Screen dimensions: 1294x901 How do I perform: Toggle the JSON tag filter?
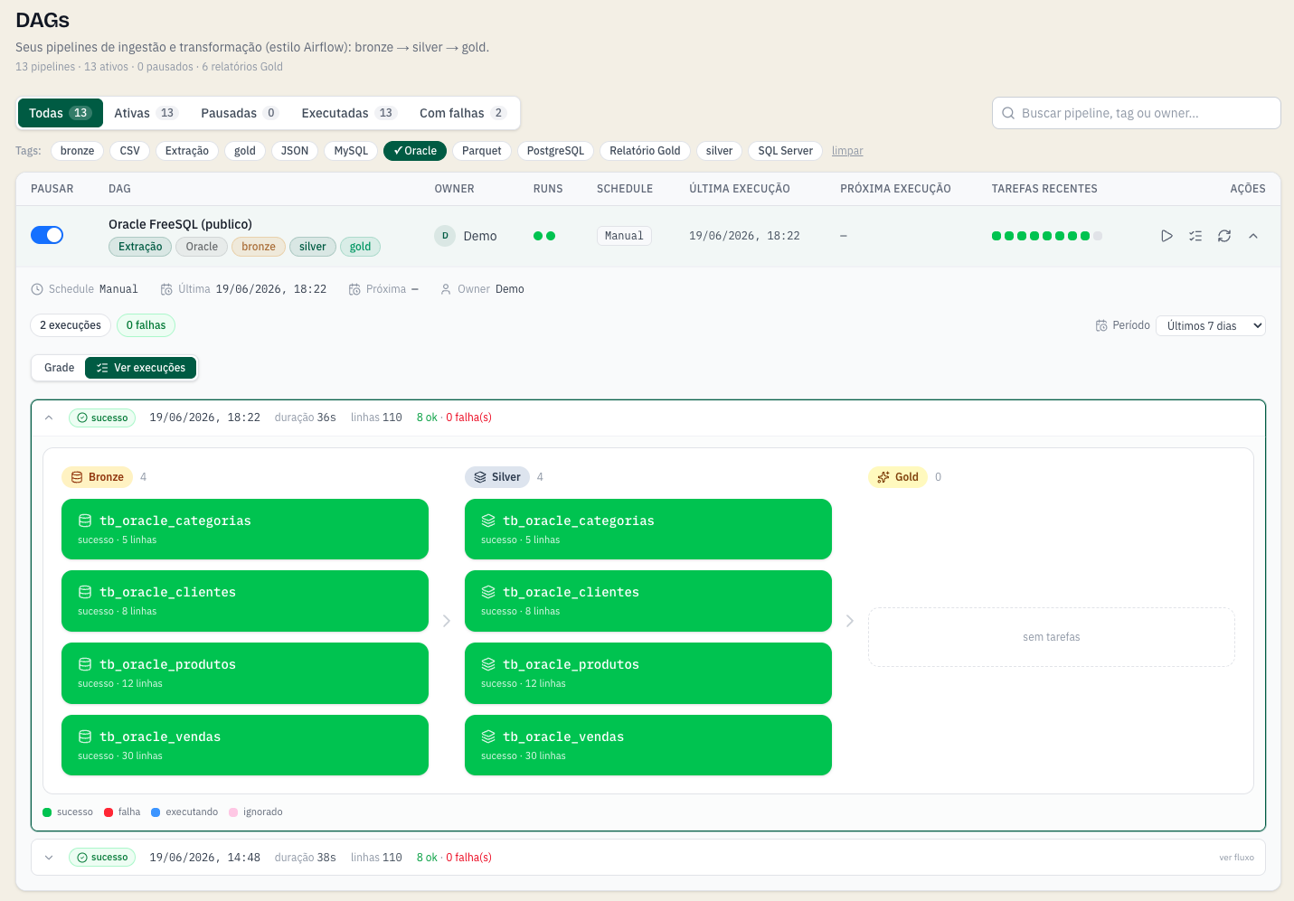tap(295, 151)
